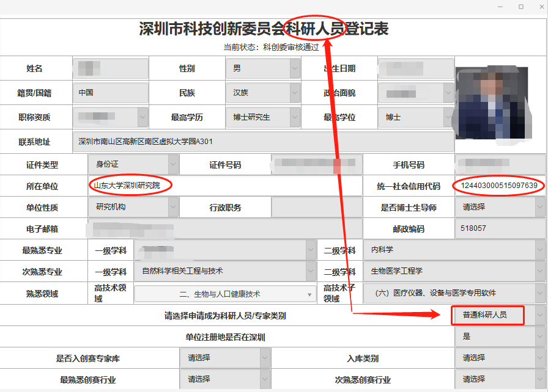Expand the 二级学科 dropdown showing 内科学
This screenshot has width=548, height=392.
(x=454, y=250)
